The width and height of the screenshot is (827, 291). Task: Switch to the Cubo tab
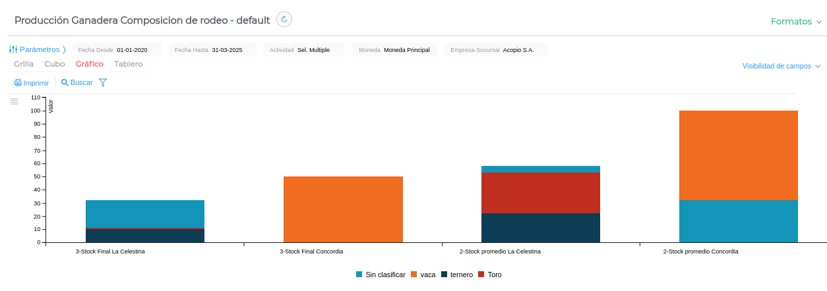click(x=55, y=64)
